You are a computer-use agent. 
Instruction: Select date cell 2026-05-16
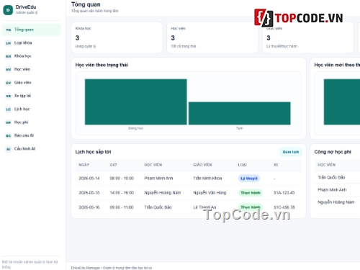[x=89, y=207]
